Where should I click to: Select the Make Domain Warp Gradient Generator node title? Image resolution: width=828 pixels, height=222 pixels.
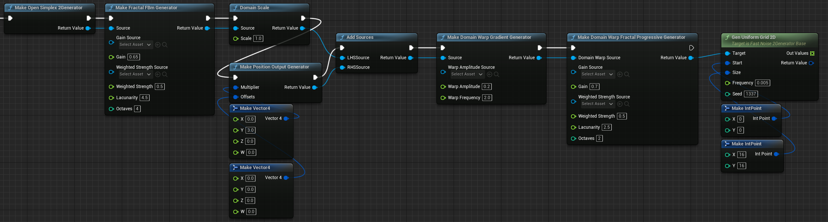click(489, 37)
